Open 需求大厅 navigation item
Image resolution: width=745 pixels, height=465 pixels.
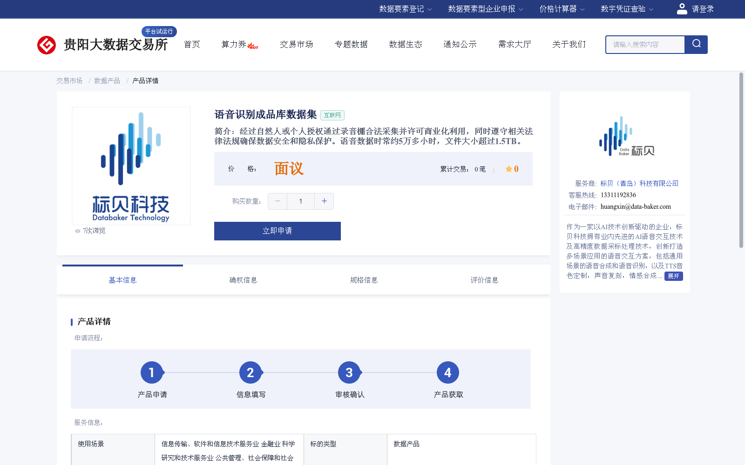point(515,44)
